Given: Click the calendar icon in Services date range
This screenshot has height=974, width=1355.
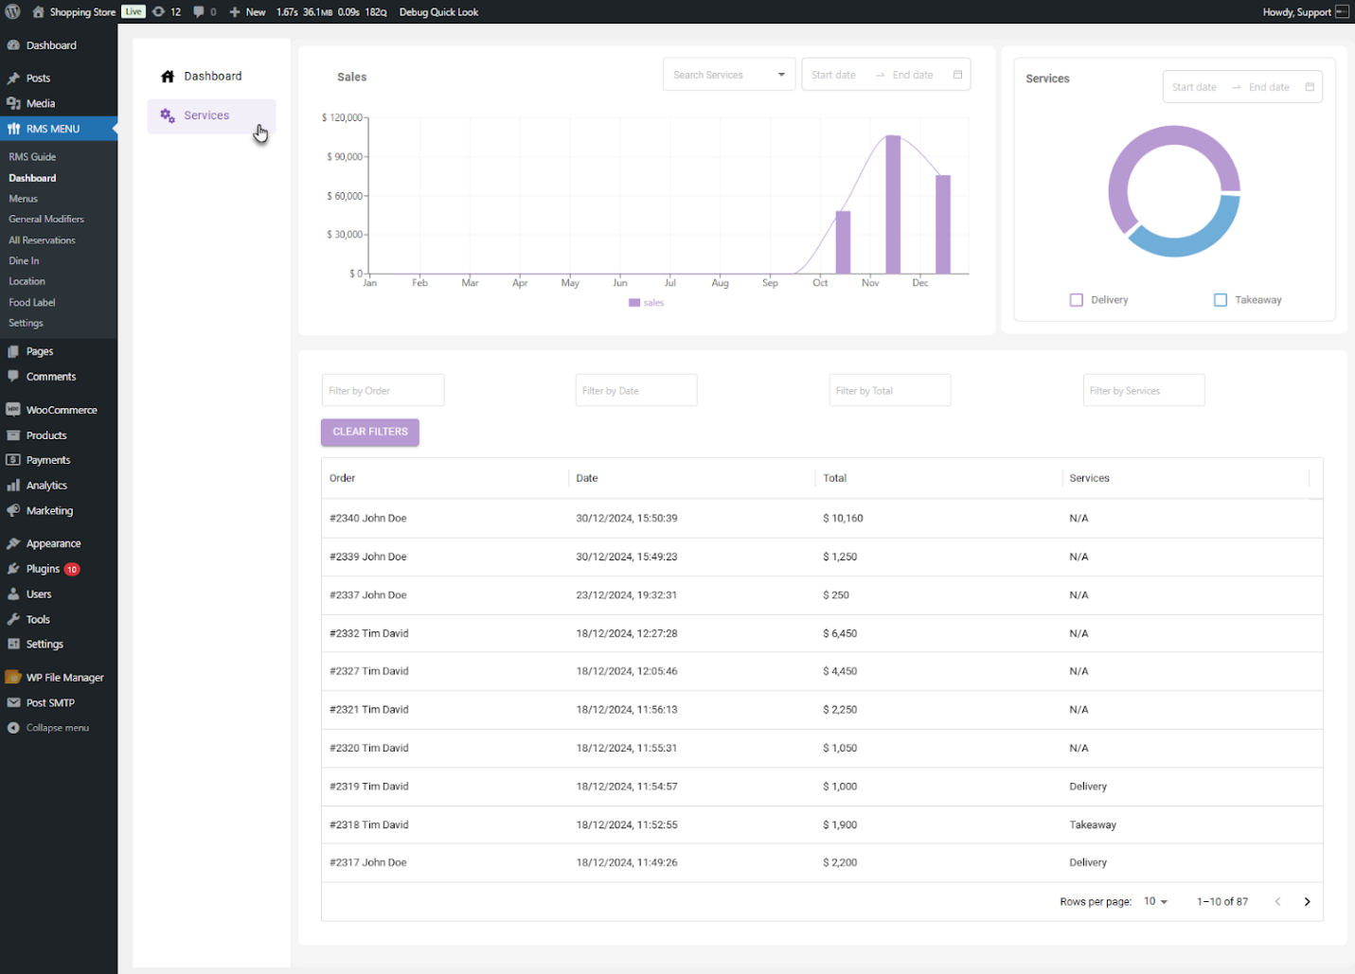Looking at the screenshot, I should (1310, 87).
